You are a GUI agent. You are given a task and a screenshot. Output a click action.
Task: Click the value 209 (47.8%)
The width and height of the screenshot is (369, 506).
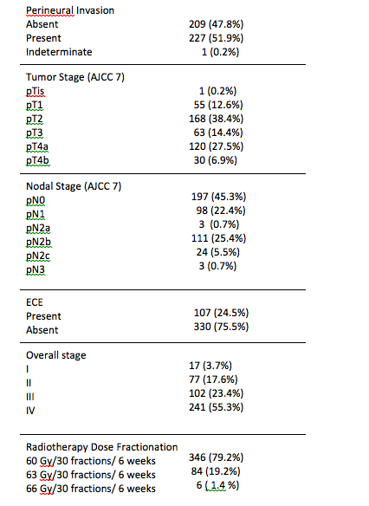216,24
